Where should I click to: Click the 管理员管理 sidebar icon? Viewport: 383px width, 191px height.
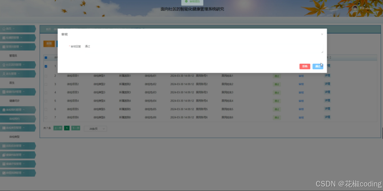4,47
